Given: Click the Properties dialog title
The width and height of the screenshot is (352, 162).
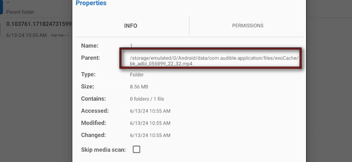Looking at the screenshot, I should pos(91,3).
